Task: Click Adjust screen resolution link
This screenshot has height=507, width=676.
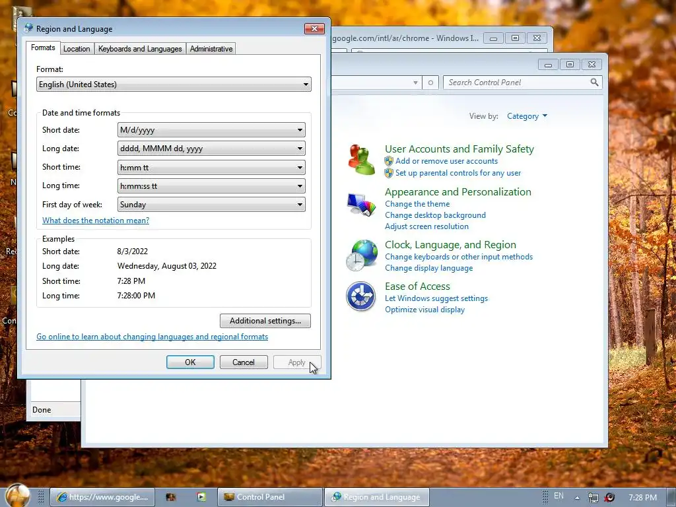Action: coord(426,226)
